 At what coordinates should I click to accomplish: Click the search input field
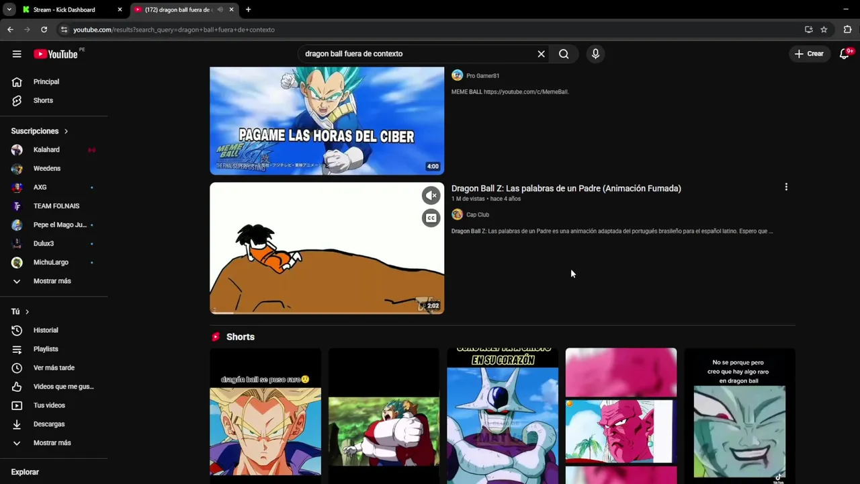[417, 54]
